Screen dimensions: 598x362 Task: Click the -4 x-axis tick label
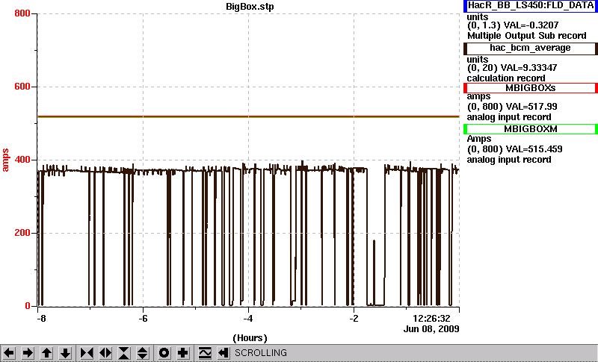click(x=248, y=318)
